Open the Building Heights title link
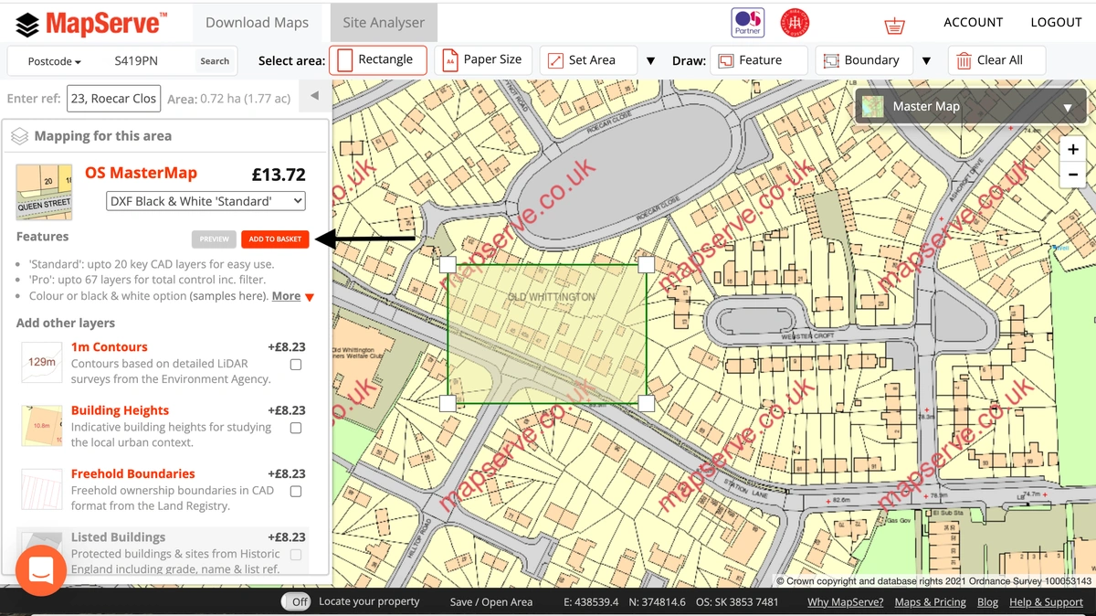Image resolution: width=1096 pixels, height=616 pixels. pos(120,410)
